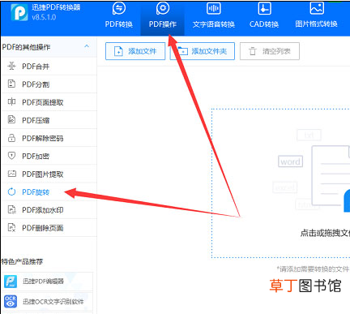The height and width of the screenshot is (314, 350).
Task: Click the 文字语音转换 waveform icon
Action: pos(214,9)
